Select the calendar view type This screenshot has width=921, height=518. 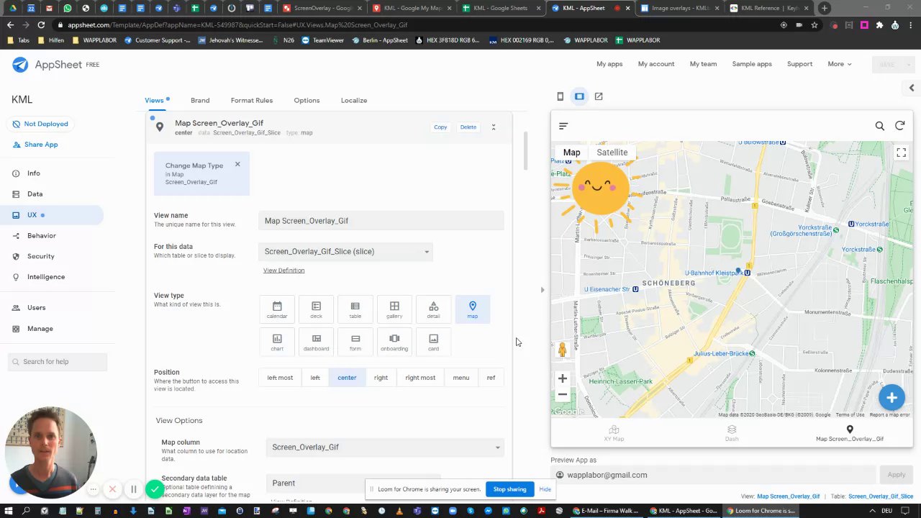[277, 309]
